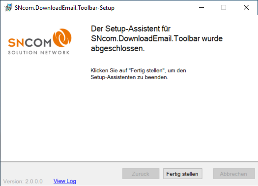Click the disabled Zurück button
The width and height of the screenshot is (258, 186).
tap(141, 174)
